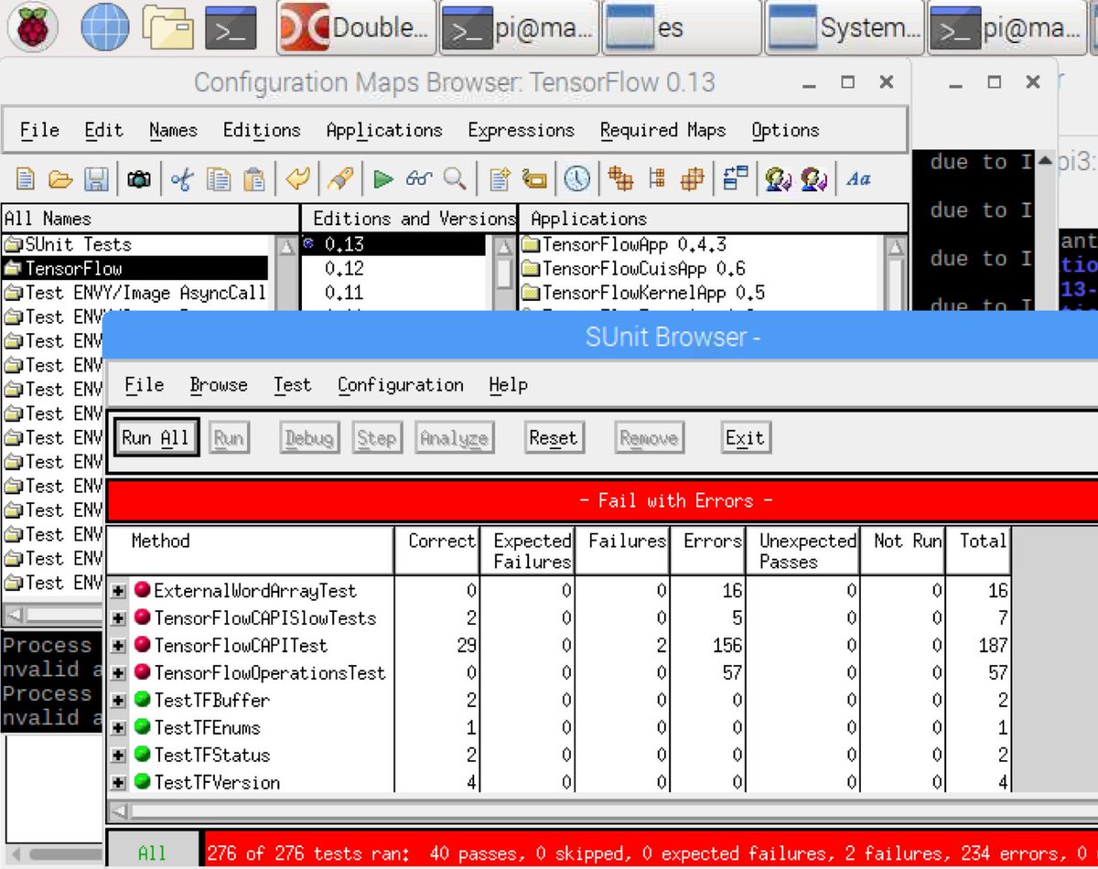Open the Required Maps menu
This screenshot has height=869, width=1098.
click(x=662, y=130)
